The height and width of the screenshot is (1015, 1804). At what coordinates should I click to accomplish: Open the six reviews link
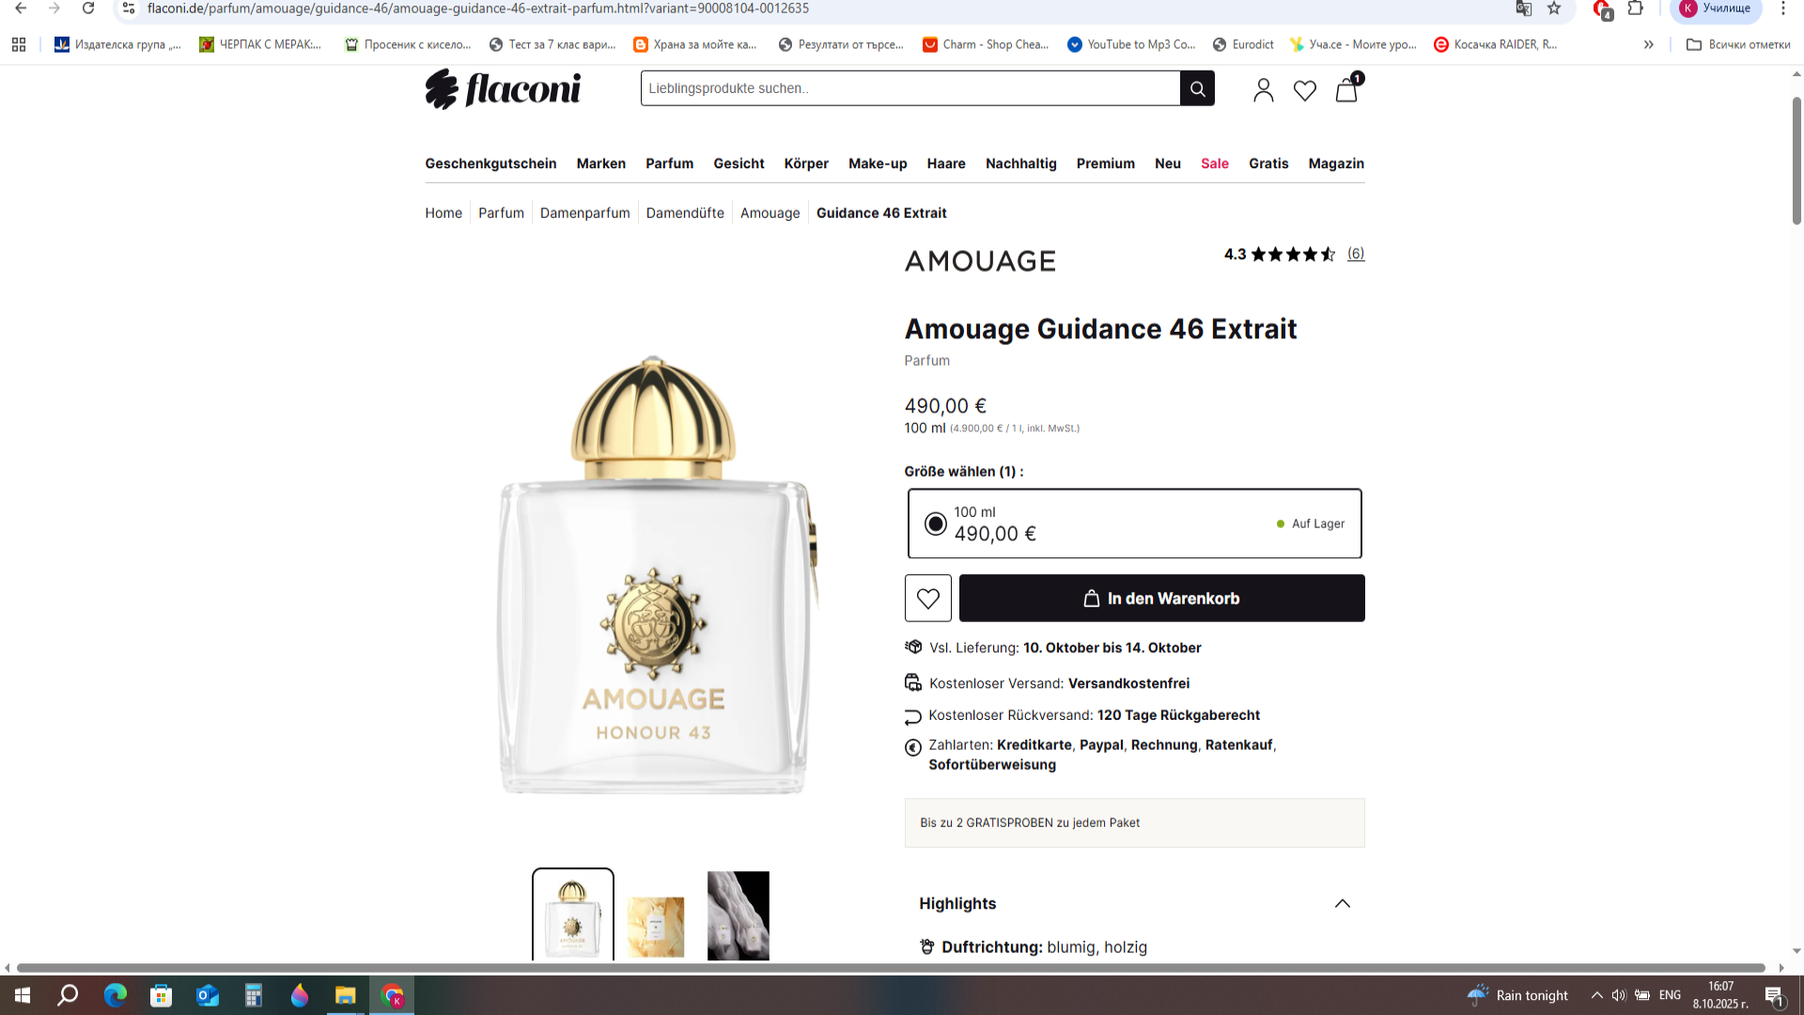pyautogui.click(x=1356, y=254)
